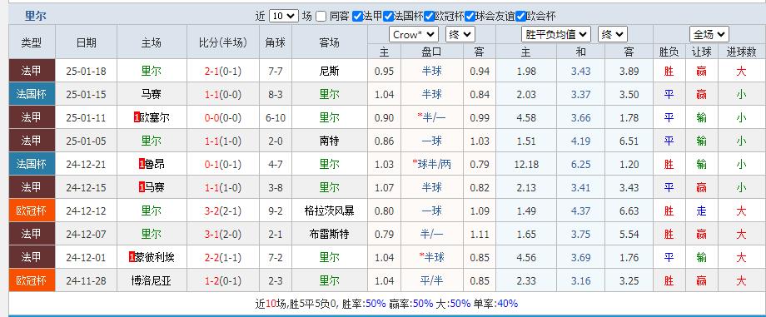Uncheck the 欧冠杯 filter checkbox
Viewport: 766px width, 317px height.
[429, 16]
